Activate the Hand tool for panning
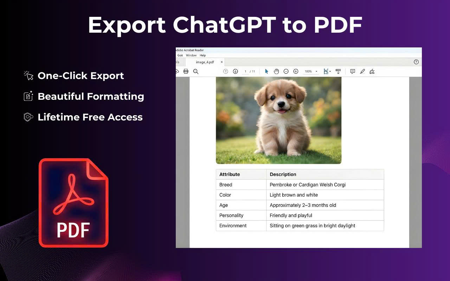The image size is (450, 281). click(x=276, y=71)
